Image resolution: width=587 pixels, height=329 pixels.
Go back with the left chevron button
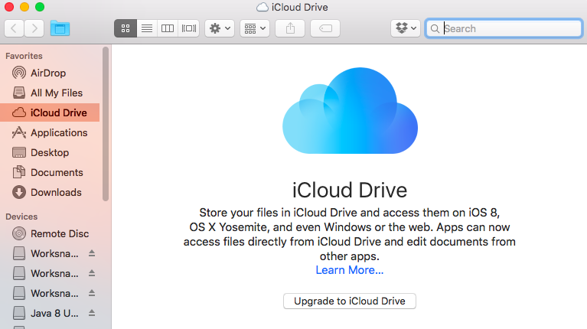point(15,28)
